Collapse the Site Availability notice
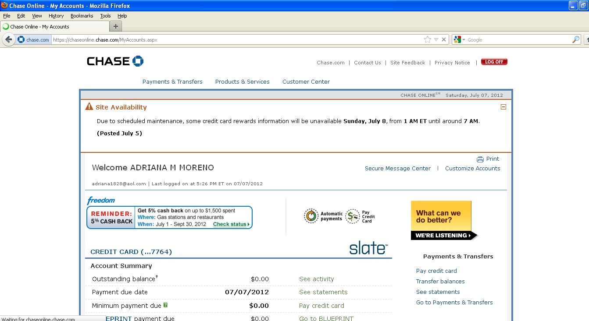 [x=503, y=107]
